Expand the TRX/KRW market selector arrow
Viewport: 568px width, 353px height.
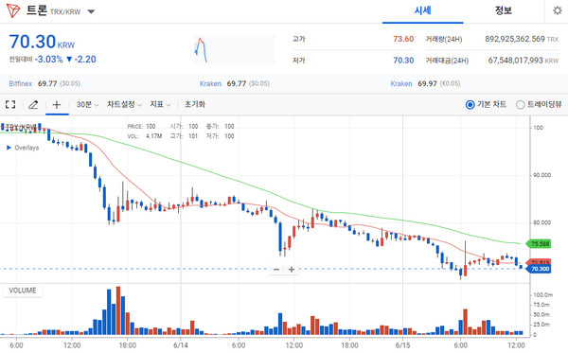91,11
